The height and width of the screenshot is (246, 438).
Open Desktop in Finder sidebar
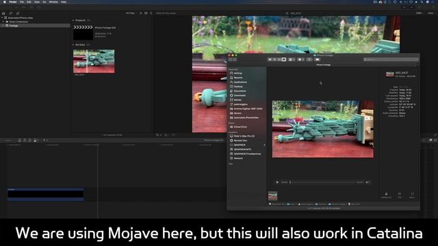pyautogui.click(x=238, y=87)
